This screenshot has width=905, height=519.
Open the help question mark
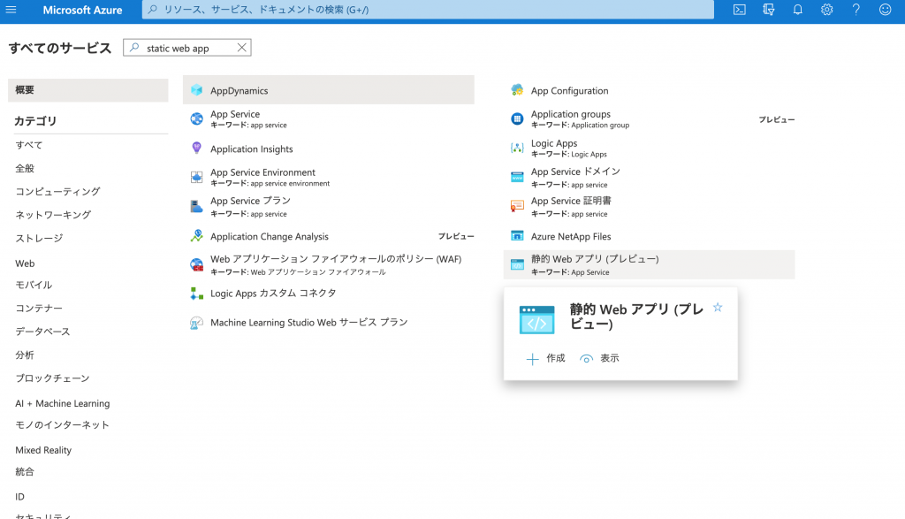pyautogui.click(x=856, y=10)
